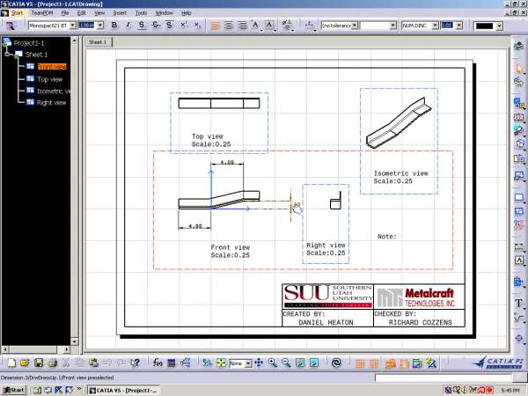Click the Save icon
This screenshot has width=528, height=396.
point(39,363)
